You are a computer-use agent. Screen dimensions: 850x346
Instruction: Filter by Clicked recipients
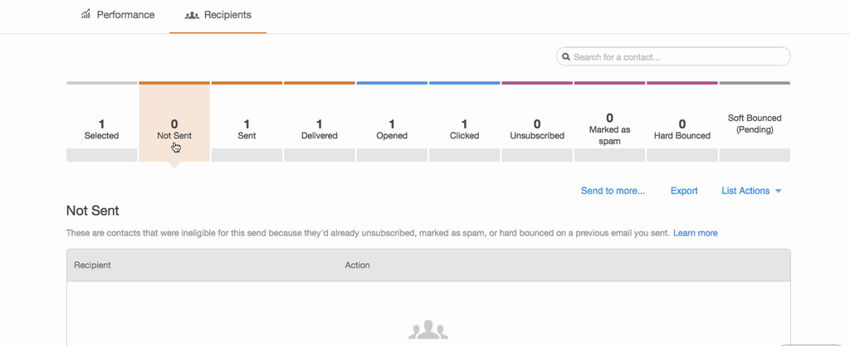coord(464,129)
